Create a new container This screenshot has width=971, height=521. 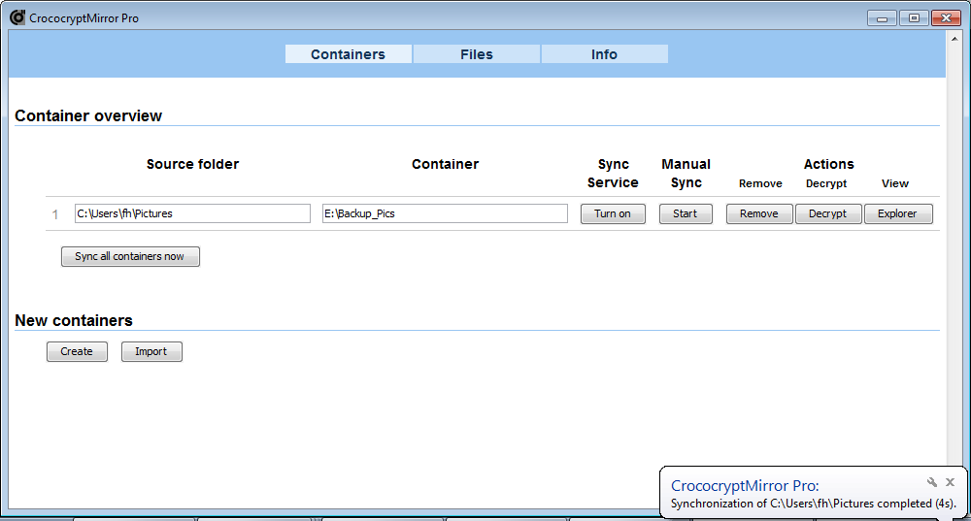[77, 351]
